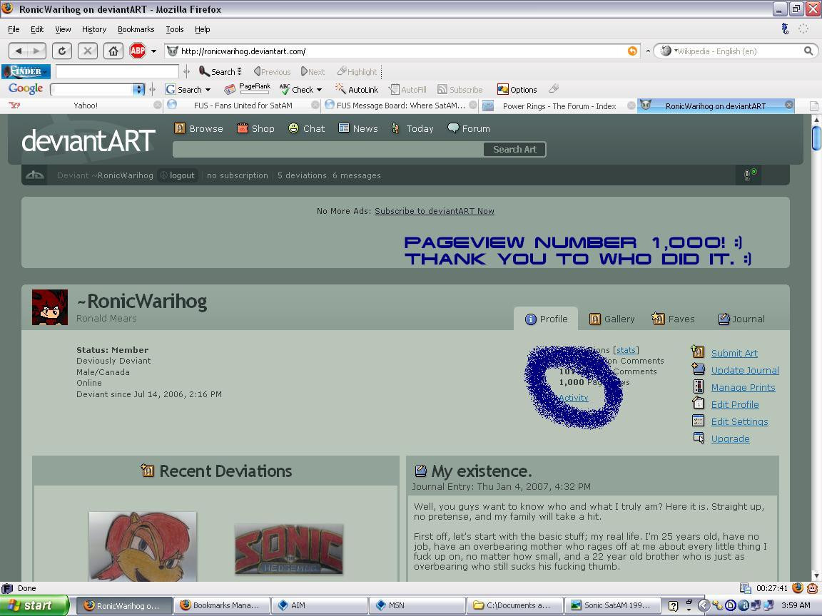
Task: Click the deviantART search input field
Action: [x=328, y=149]
